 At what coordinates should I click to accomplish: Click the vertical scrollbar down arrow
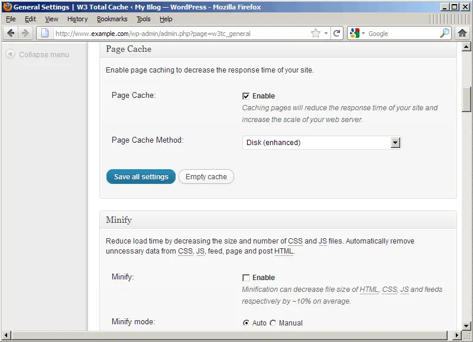[x=466, y=325]
